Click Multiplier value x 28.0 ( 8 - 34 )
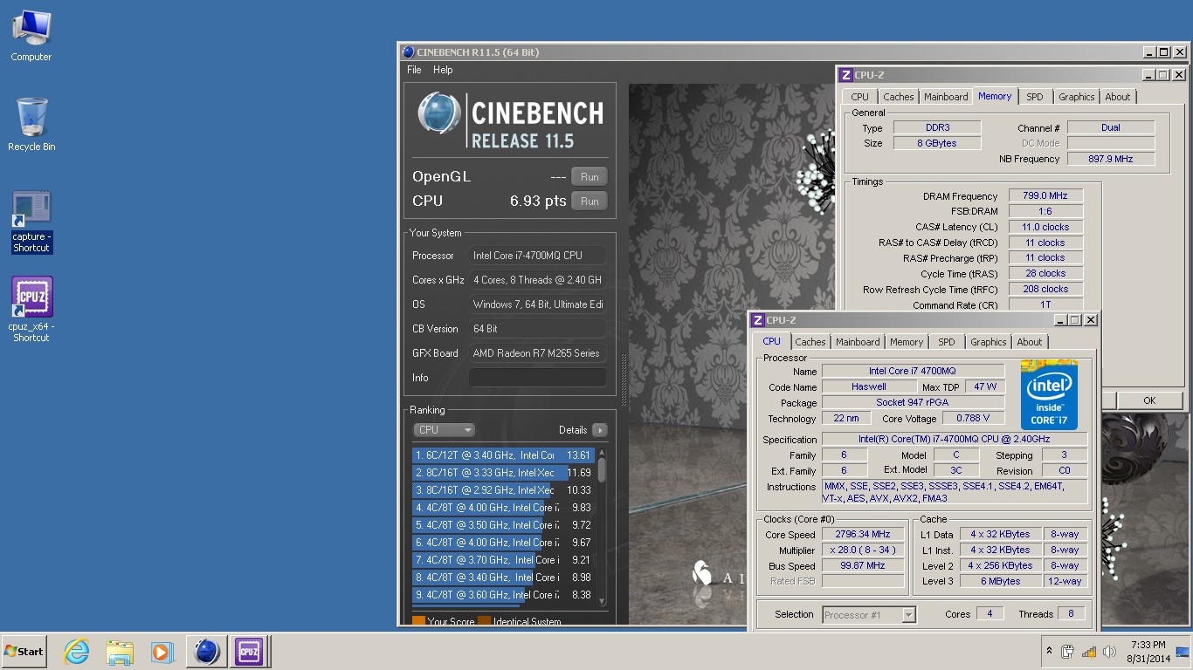The width and height of the screenshot is (1193, 670). (863, 550)
